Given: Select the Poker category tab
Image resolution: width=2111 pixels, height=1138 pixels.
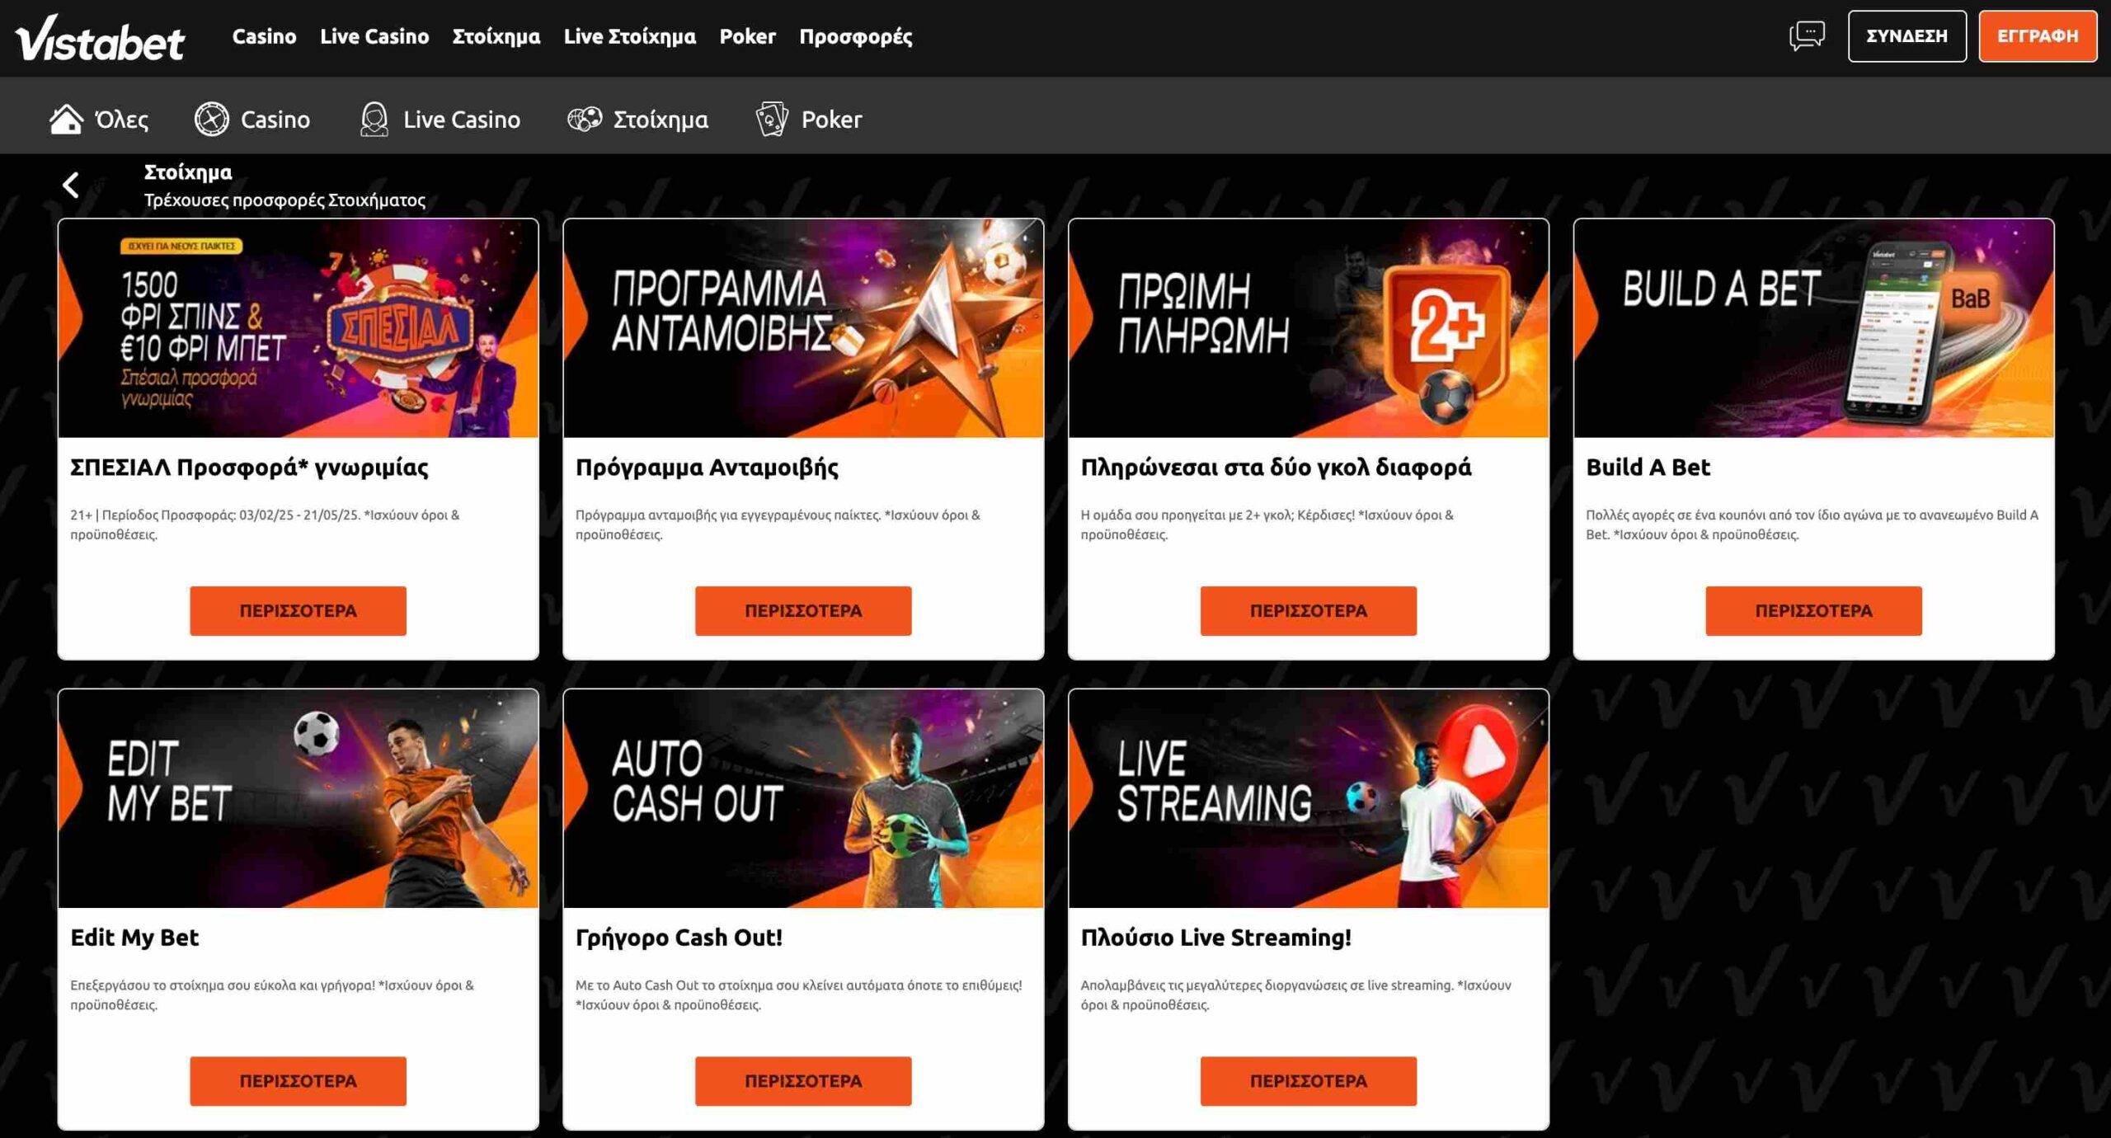Looking at the screenshot, I should pyautogui.click(x=809, y=120).
